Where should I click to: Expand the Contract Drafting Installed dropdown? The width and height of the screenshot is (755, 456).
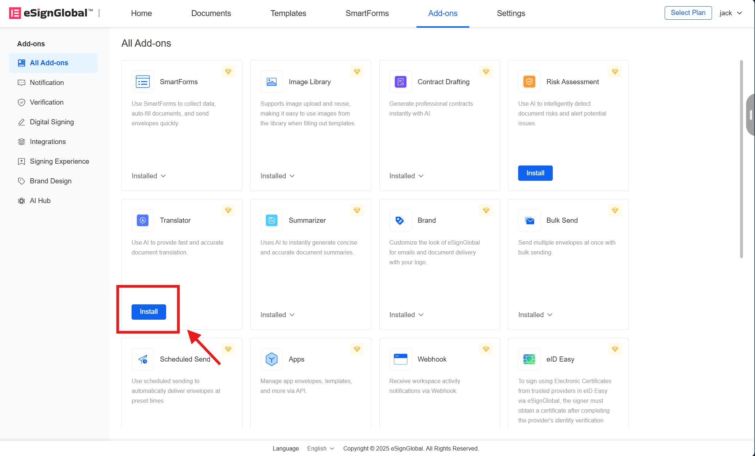pos(406,176)
